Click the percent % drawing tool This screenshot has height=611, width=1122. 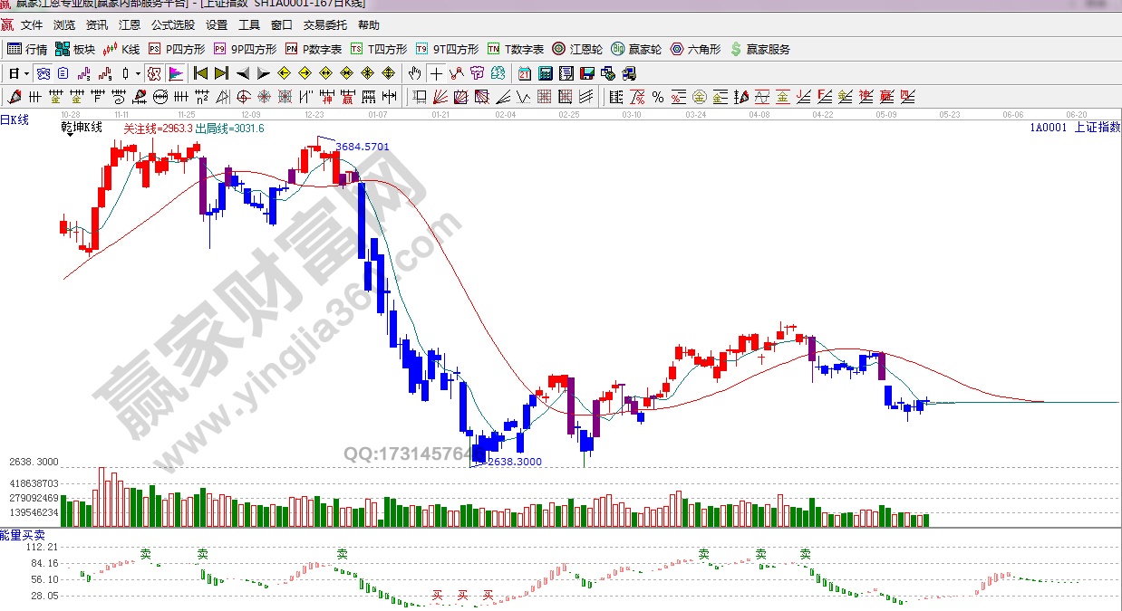click(657, 97)
